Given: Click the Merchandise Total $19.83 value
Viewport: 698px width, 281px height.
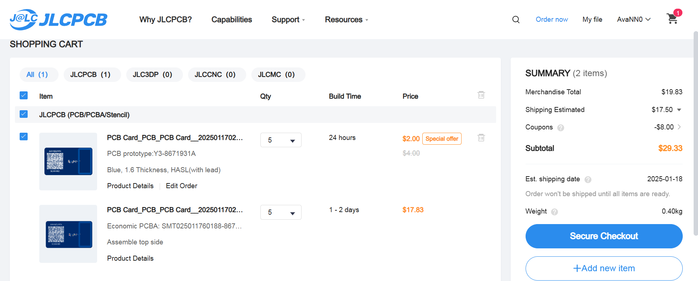Looking at the screenshot, I should pyautogui.click(x=672, y=92).
